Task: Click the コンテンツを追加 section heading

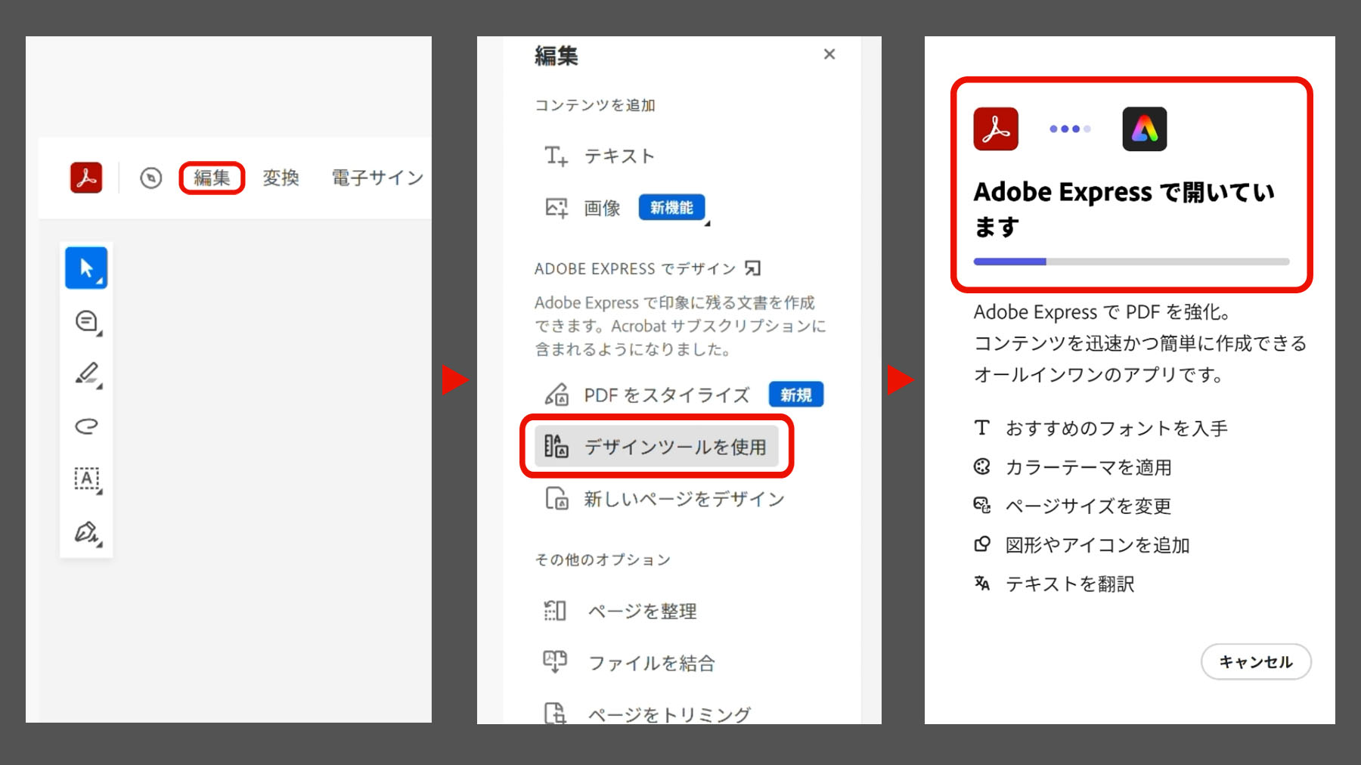Action: coord(595,105)
